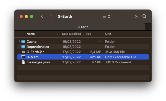Click the G-Earth window title

point(65,16)
